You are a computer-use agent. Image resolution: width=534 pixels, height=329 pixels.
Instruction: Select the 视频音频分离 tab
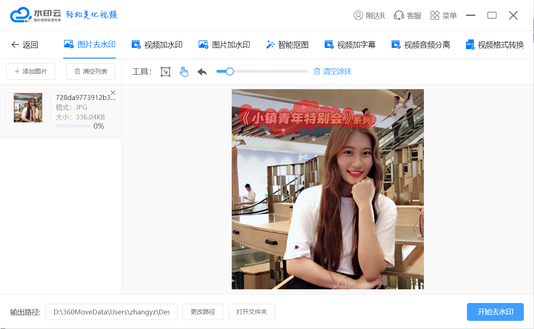pyautogui.click(x=421, y=45)
